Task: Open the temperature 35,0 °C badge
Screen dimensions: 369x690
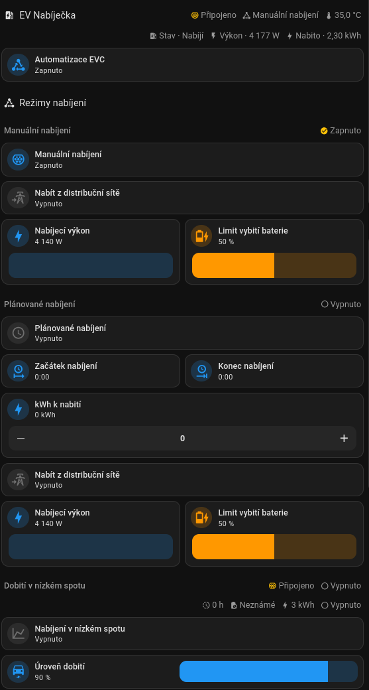Action: pyautogui.click(x=344, y=15)
